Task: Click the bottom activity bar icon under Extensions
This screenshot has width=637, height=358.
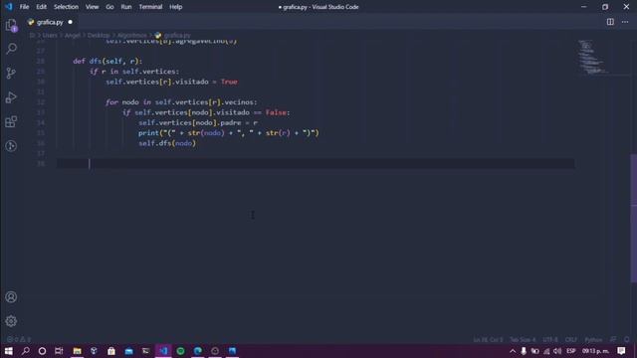Action: (11, 146)
